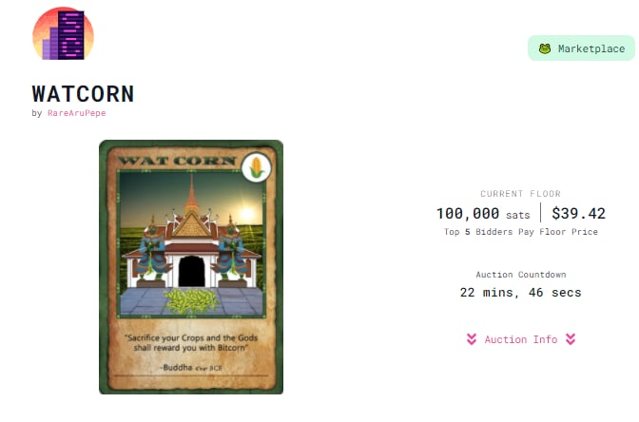
Task: Expand the Auction Info section
Action: pos(521,339)
